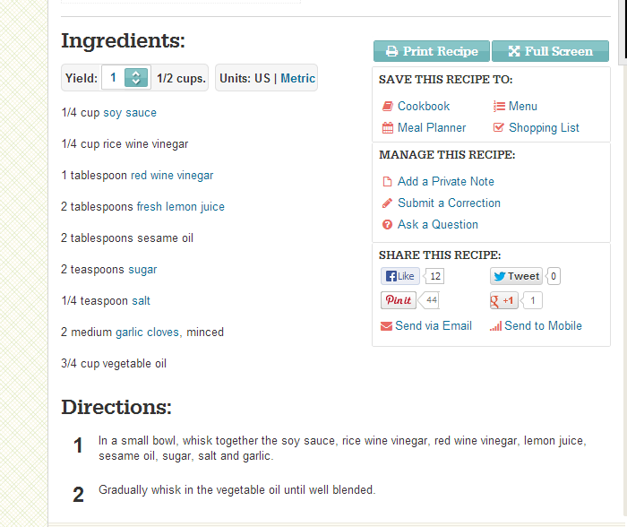Switch units to Metric
Image resolution: width=627 pixels, height=527 pixels.
(x=297, y=79)
